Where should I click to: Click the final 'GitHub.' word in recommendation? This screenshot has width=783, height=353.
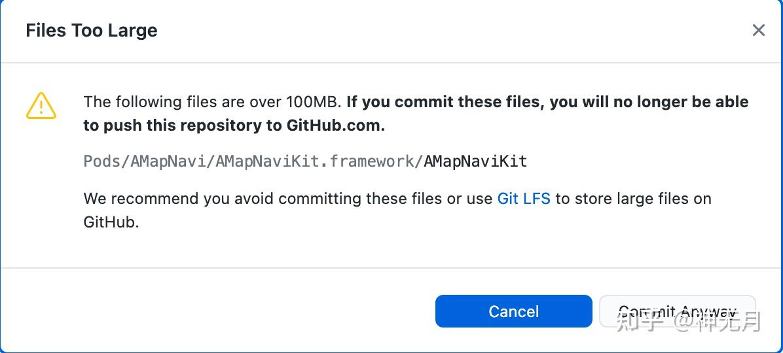111,222
